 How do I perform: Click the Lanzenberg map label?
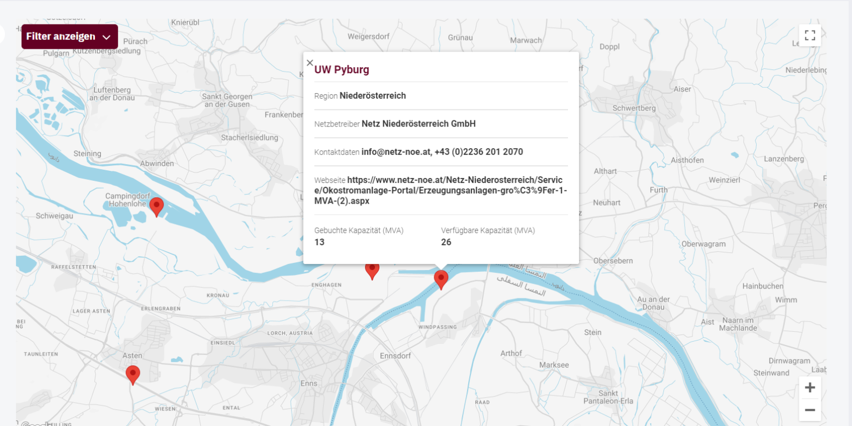(x=784, y=159)
